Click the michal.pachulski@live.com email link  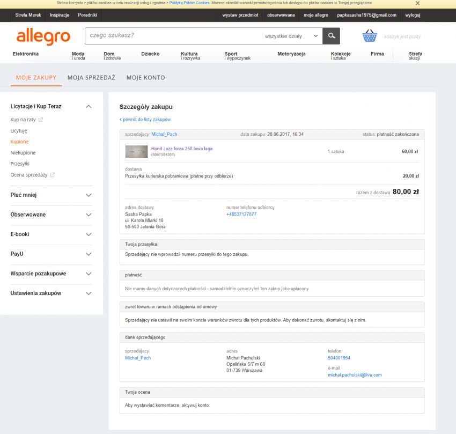(355, 375)
